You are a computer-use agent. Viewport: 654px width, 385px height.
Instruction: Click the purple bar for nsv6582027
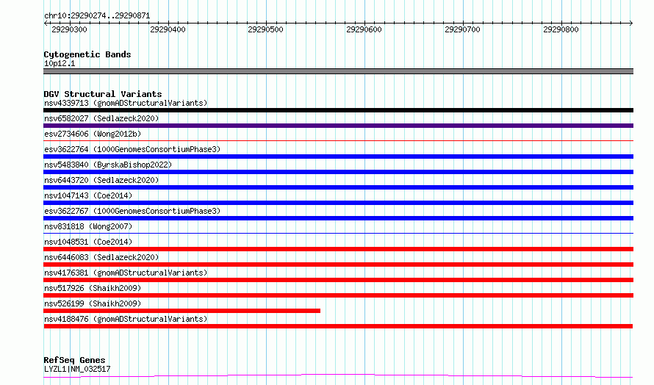click(338, 126)
